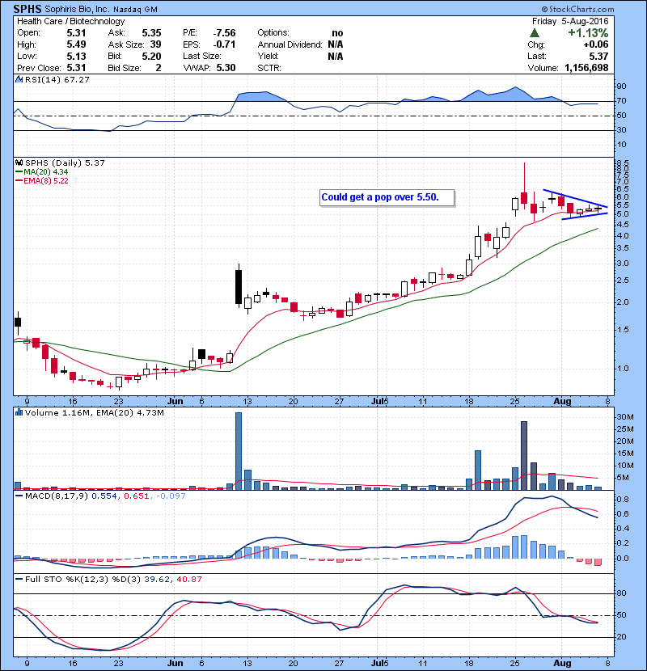Click the candlestick icon beside SPHS (Daily)

coord(19,163)
